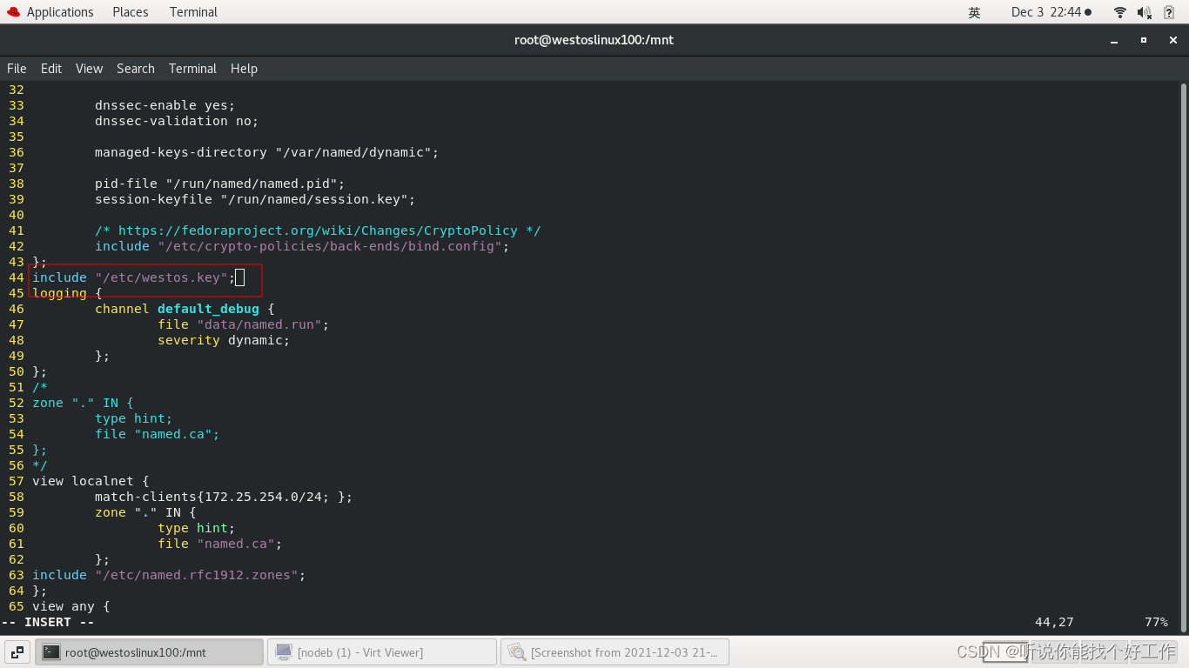Viewport: 1189px width, 668px height.
Task: Click the commented type hint; on line 53
Action: [134, 418]
